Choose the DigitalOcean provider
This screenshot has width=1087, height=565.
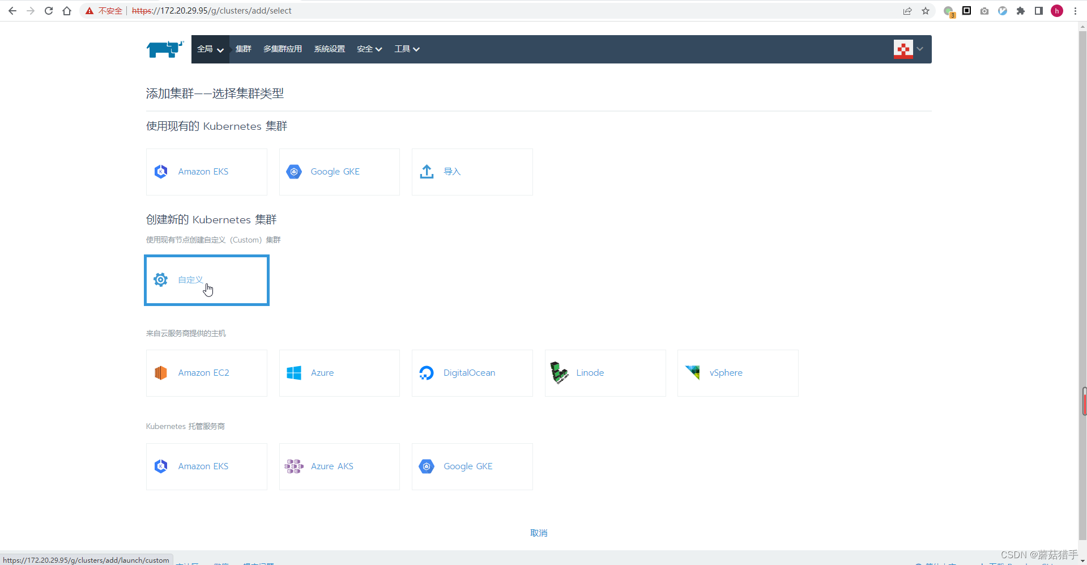coord(472,373)
